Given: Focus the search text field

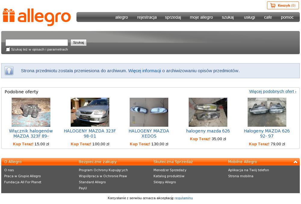Looking at the screenshot, I should [x=37, y=42].
